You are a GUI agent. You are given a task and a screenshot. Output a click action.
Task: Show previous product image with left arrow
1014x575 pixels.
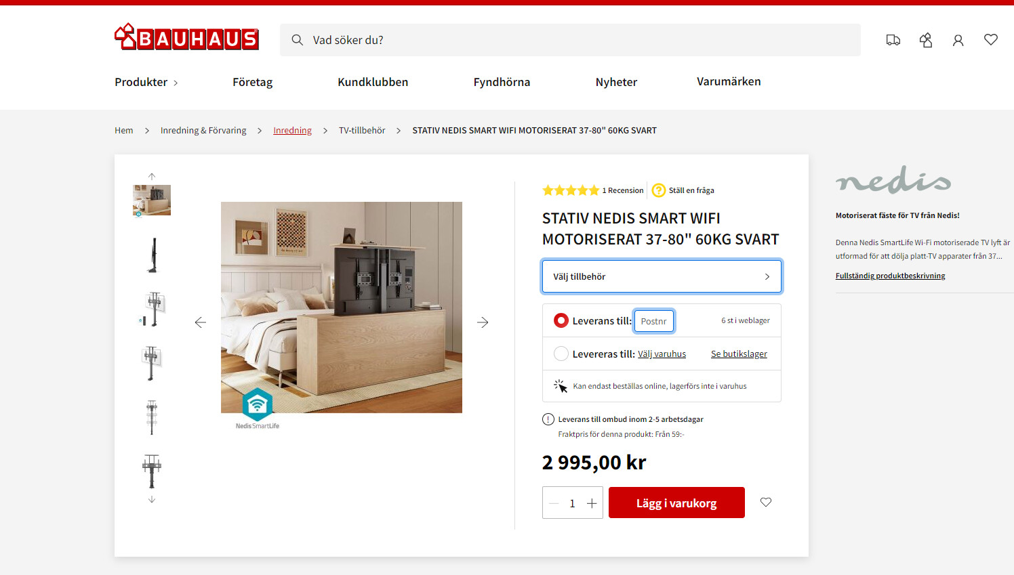201,322
